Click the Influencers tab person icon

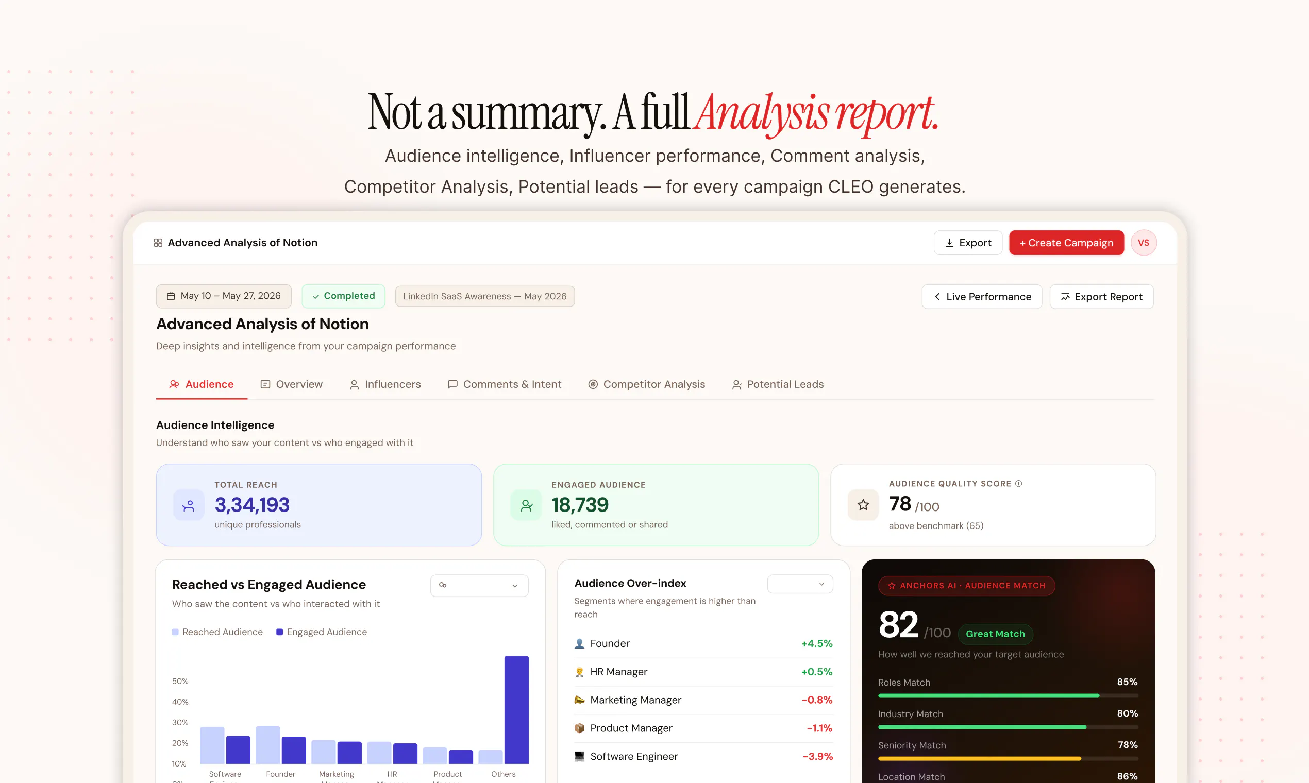click(355, 385)
